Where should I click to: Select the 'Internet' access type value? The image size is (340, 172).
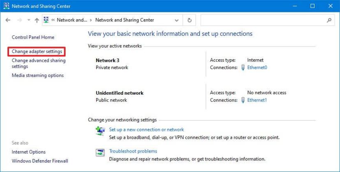pos(255,60)
